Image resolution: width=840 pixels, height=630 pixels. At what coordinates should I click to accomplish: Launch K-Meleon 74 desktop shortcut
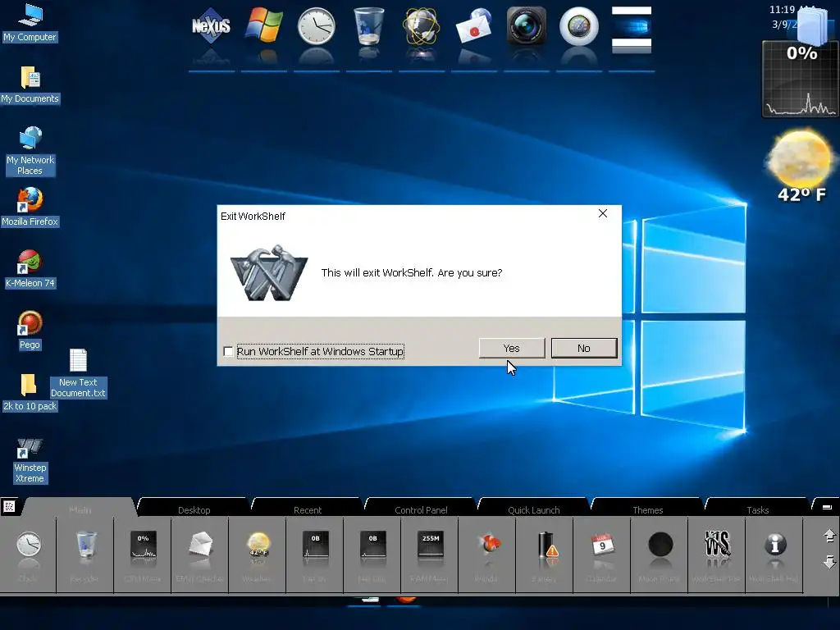30,268
